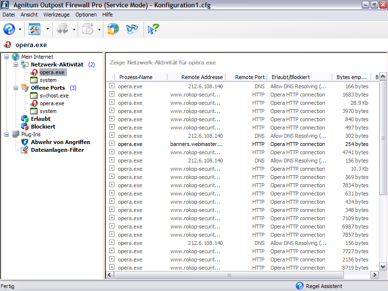Open dropdown arrow next to log viewer icon
This screenshot has height=291, width=388.
point(99,30)
